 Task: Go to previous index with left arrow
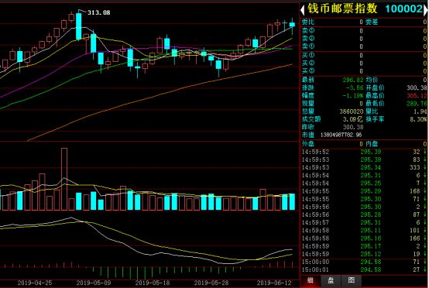click(302, 10)
